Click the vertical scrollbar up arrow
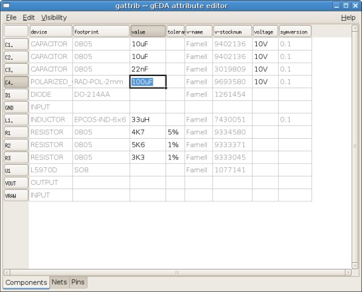The width and height of the screenshot is (362, 292). [x=355, y=28]
